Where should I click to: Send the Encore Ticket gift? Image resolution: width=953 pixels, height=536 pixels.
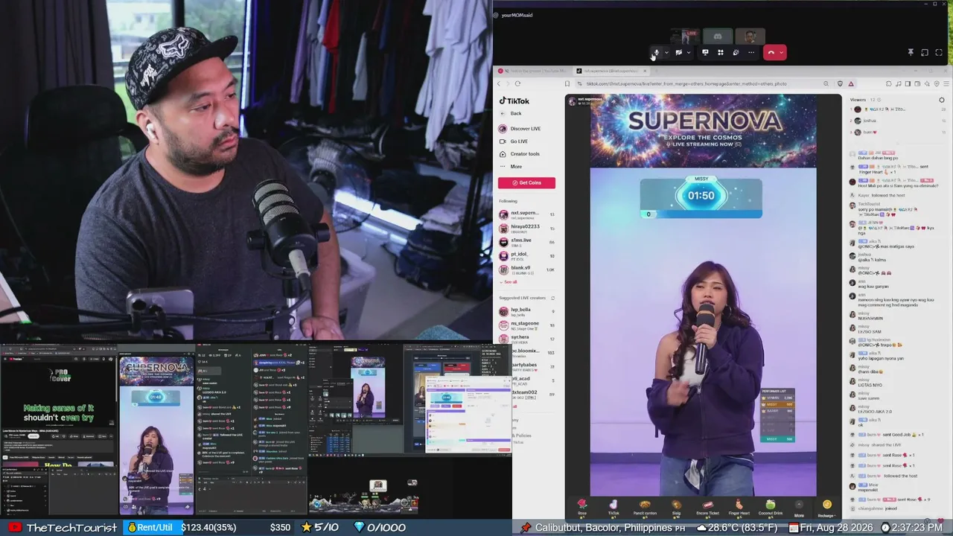coord(707,508)
